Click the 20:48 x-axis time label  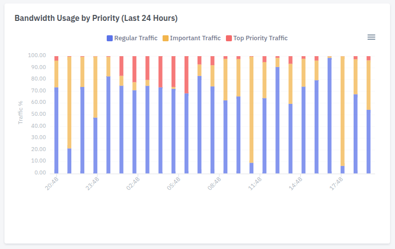coord(52,185)
